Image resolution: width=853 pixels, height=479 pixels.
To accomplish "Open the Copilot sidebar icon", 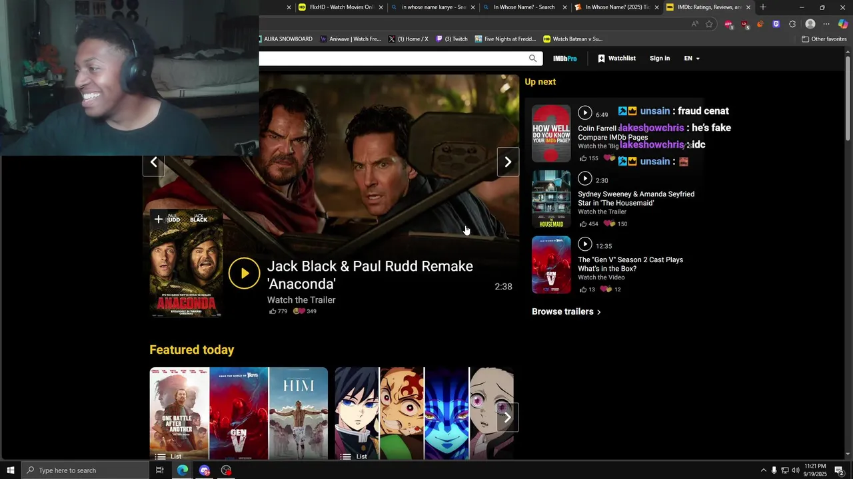I will pos(843,24).
